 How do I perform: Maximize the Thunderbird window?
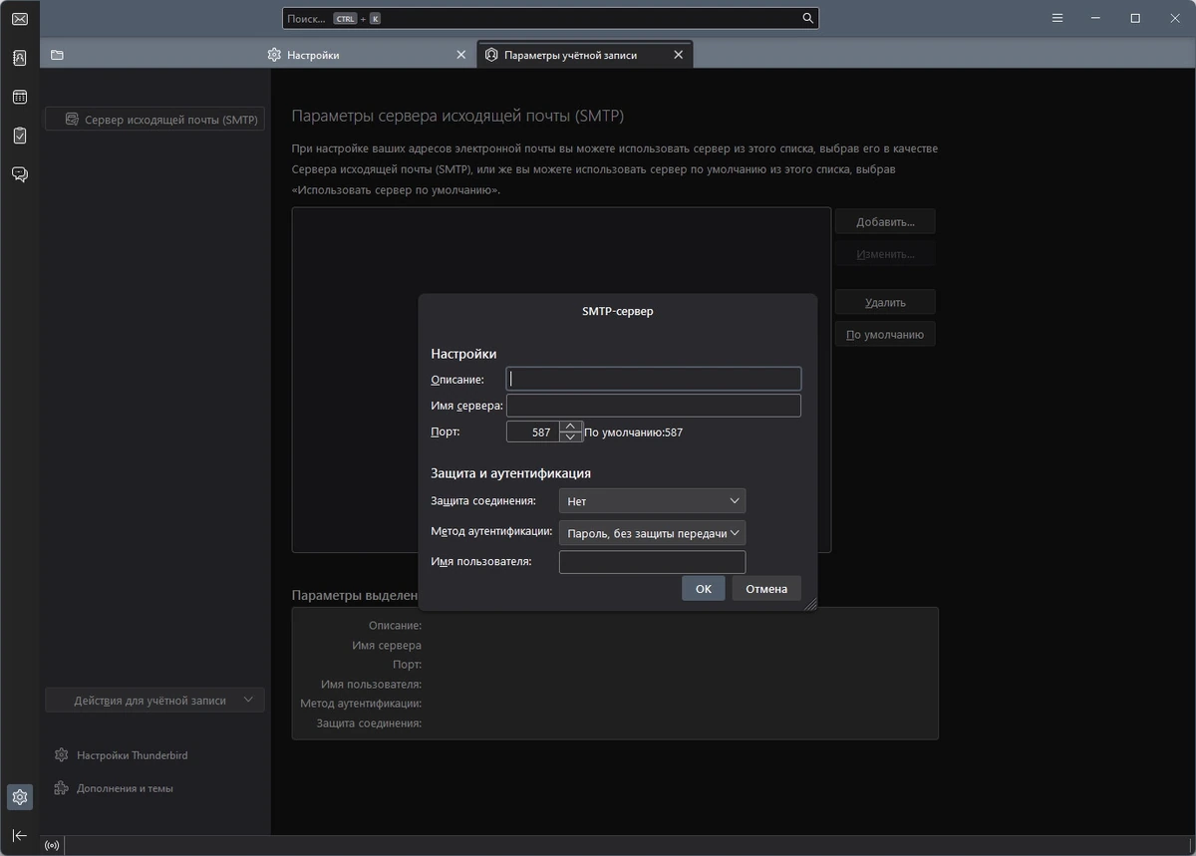click(1135, 18)
